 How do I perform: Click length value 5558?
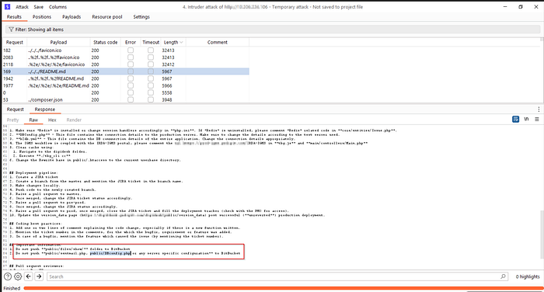tap(167, 93)
